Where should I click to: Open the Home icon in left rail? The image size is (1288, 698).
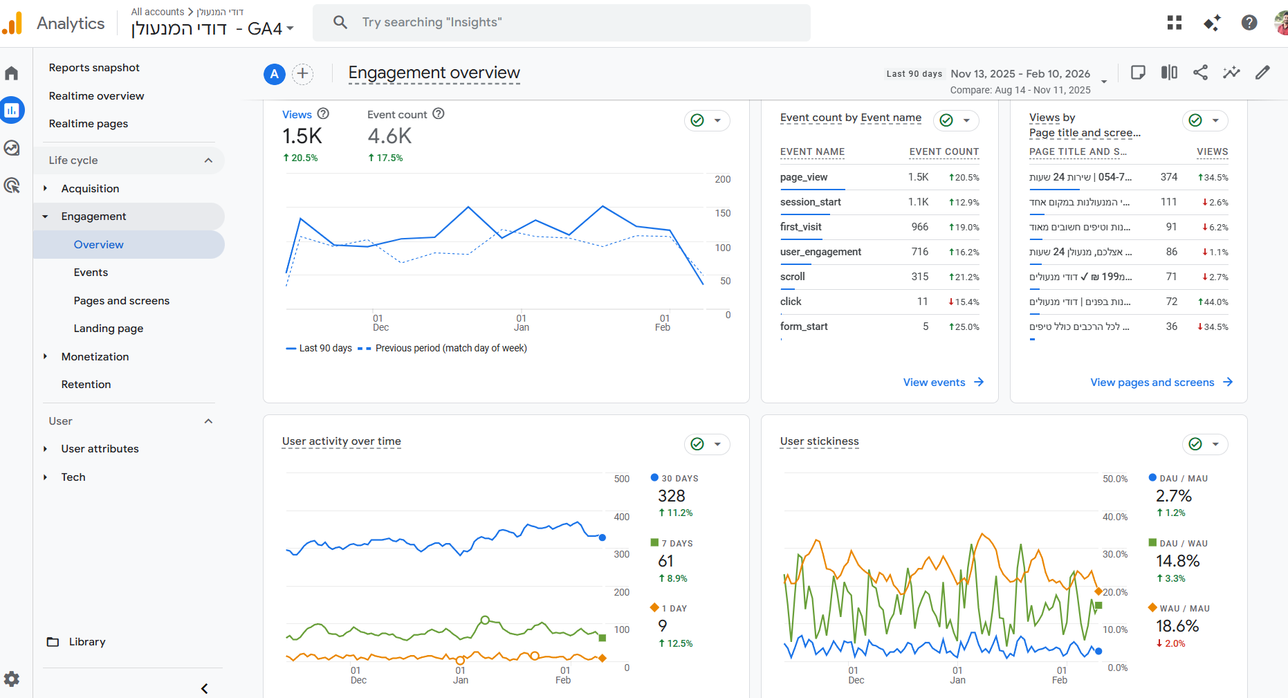[12, 73]
